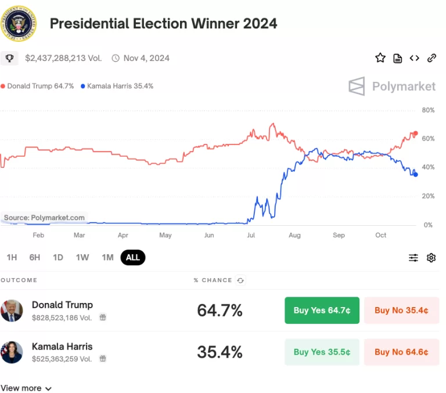The height and width of the screenshot is (393, 446).
Task: Click Kamala Harris endpoint on chart
Action: (x=415, y=174)
